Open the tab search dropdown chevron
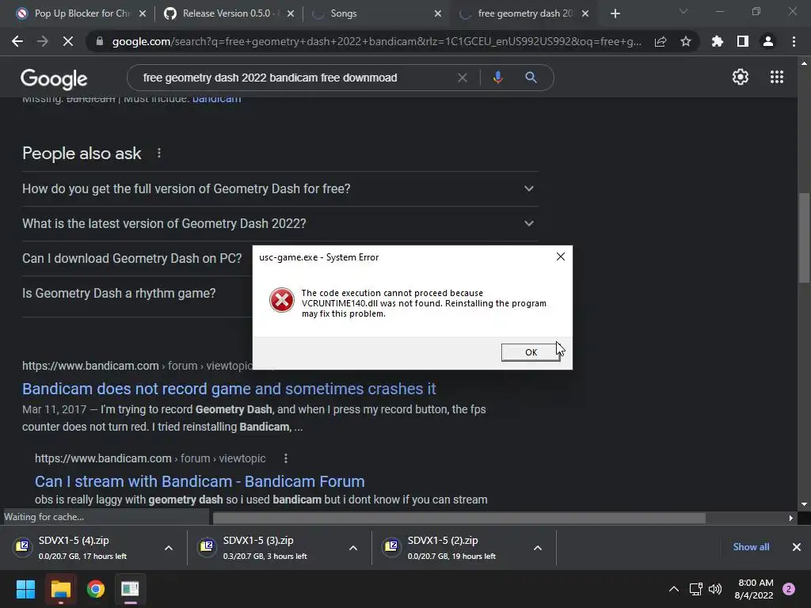The image size is (811, 608). pos(683,11)
